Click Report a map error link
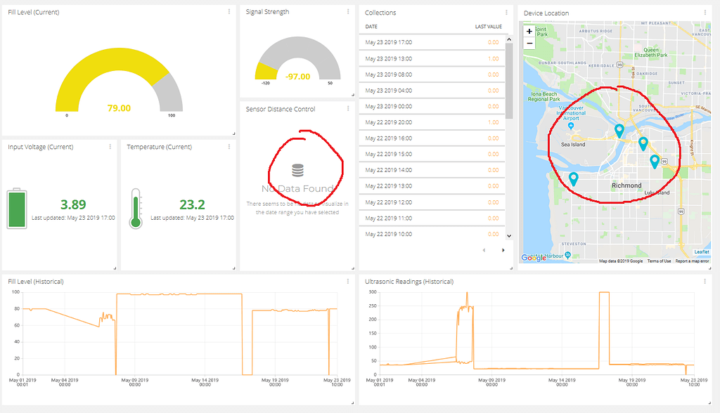Screen dimensions: 720x413 [692, 261]
